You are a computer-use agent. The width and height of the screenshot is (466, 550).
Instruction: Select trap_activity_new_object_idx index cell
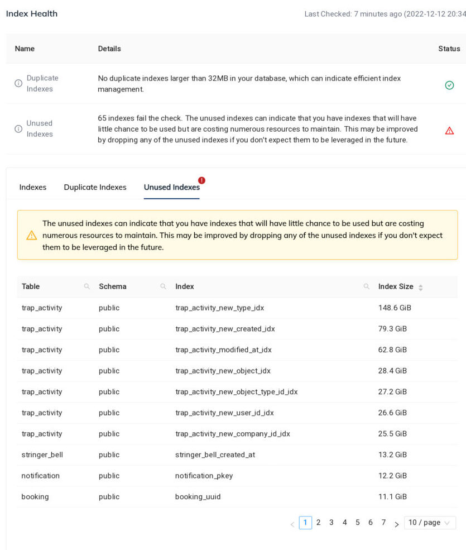(x=223, y=371)
